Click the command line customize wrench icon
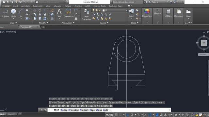Screen dimensions: 209x117 (x=45, y=110)
